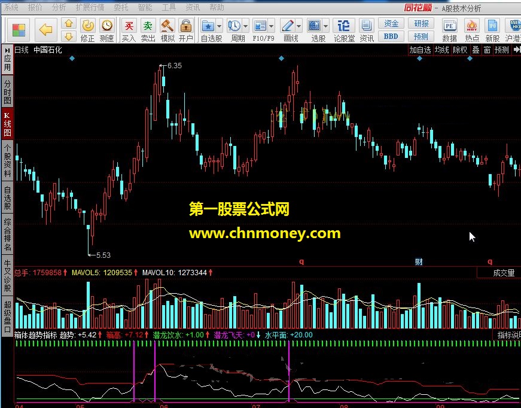Open the 分析 menu
The image size is (521, 408).
click(x=59, y=7)
